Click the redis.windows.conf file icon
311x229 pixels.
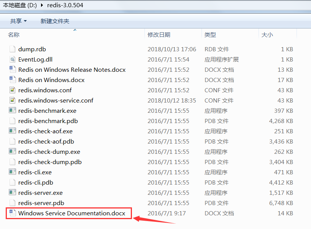coord(12,90)
